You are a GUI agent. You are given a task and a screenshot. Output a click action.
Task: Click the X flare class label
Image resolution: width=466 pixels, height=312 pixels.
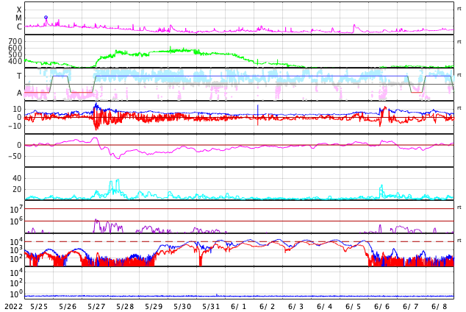click(x=19, y=10)
